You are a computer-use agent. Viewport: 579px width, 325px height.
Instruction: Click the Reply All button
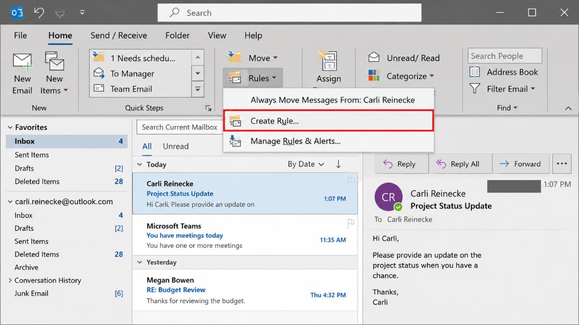coord(461,164)
